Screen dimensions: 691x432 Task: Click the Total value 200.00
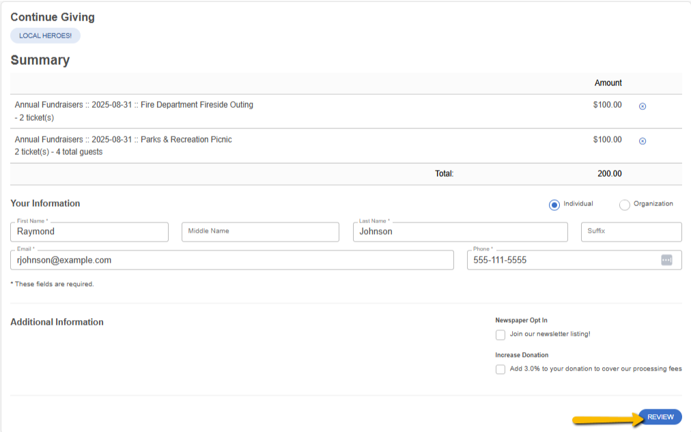610,173
